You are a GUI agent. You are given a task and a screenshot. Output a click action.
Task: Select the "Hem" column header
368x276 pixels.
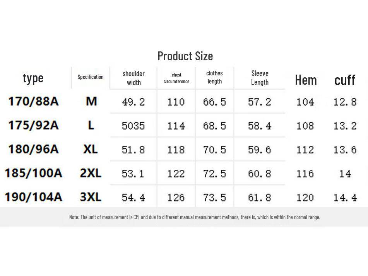(306, 80)
